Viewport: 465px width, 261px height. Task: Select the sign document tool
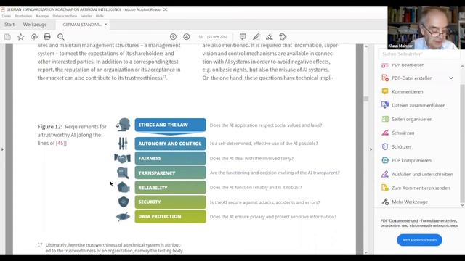270,37
